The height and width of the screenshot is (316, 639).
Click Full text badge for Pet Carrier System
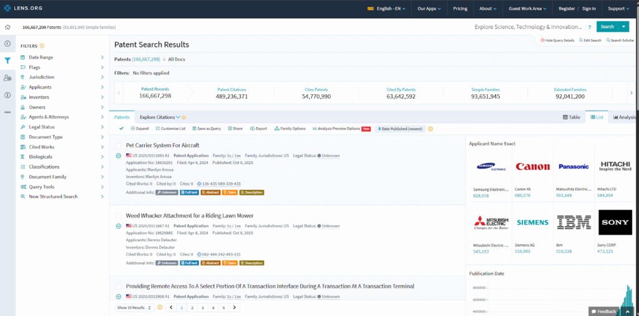click(189, 192)
